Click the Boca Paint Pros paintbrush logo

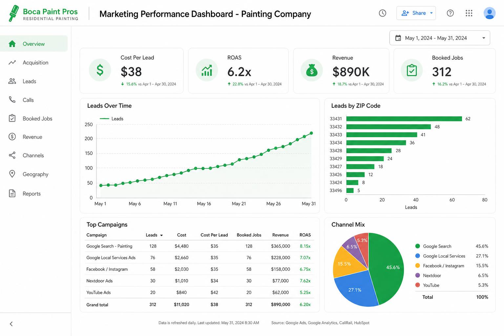click(x=14, y=13)
